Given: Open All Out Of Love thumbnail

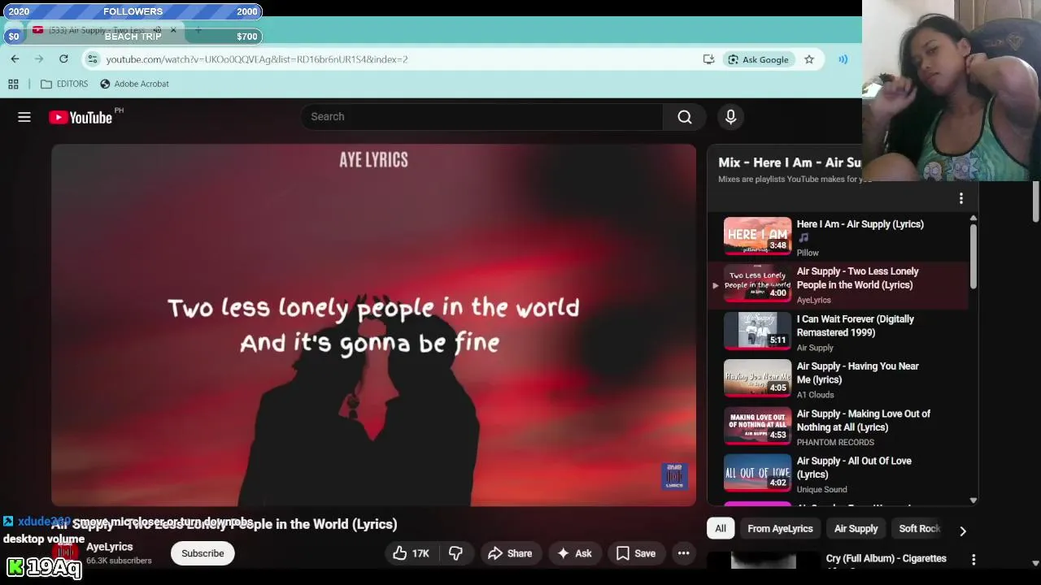Looking at the screenshot, I should coord(757,473).
